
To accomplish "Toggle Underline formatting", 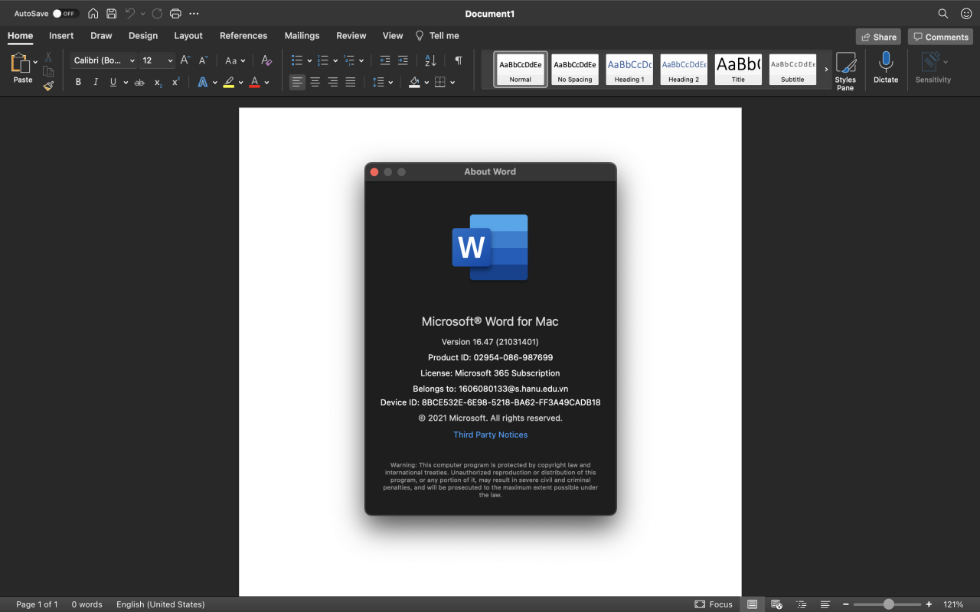I will pos(113,82).
